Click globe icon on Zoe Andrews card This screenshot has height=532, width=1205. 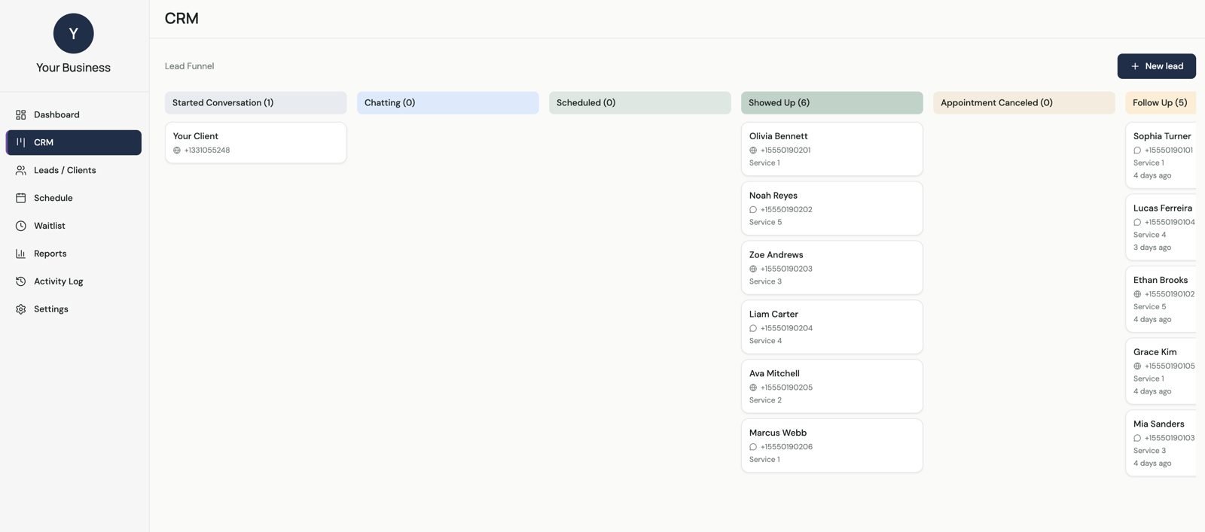[753, 269]
